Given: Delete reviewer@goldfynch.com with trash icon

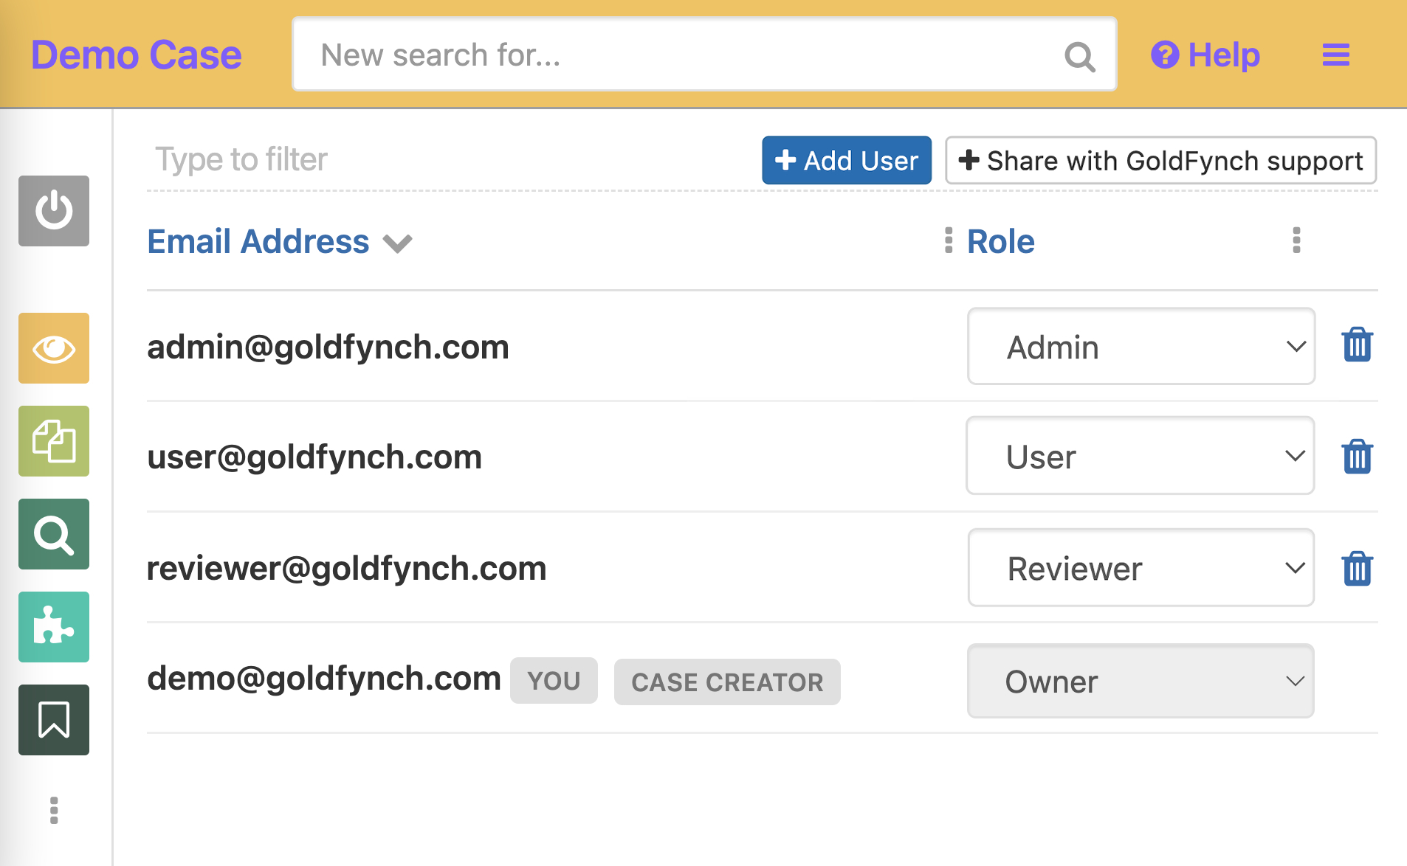Looking at the screenshot, I should (1357, 569).
